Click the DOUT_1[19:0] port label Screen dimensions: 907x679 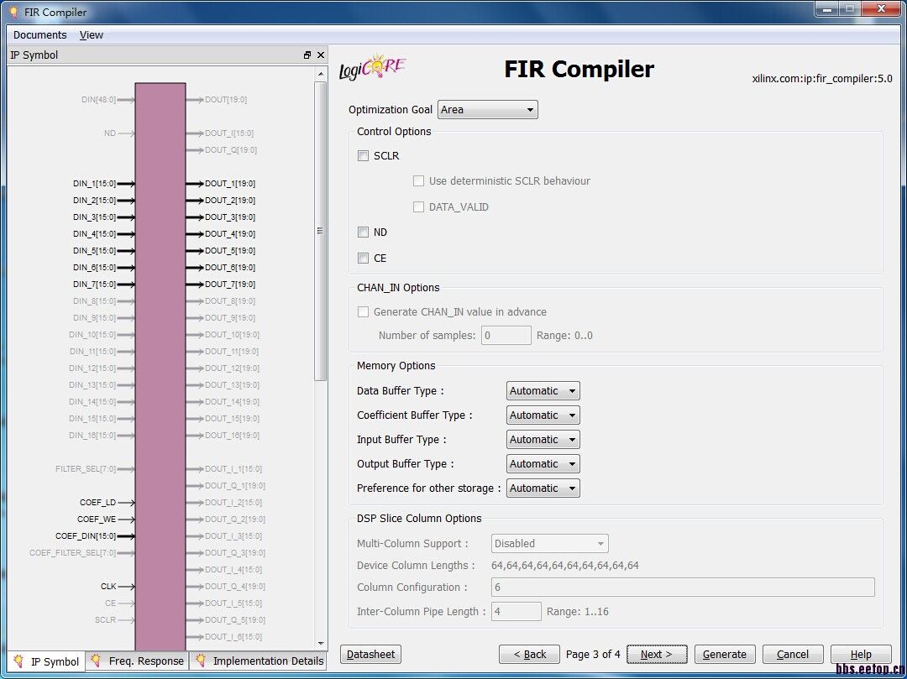pyautogui.click(x=230, y=184)
